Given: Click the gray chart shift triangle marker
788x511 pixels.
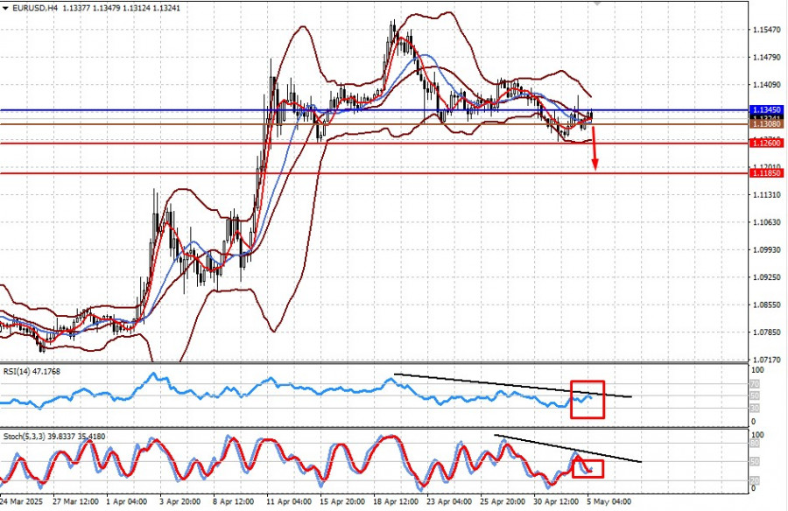Looking at the screenshot, I should point(598,4).
